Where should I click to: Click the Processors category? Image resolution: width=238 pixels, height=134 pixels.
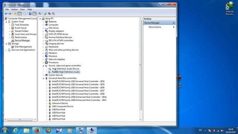point(54,63)
